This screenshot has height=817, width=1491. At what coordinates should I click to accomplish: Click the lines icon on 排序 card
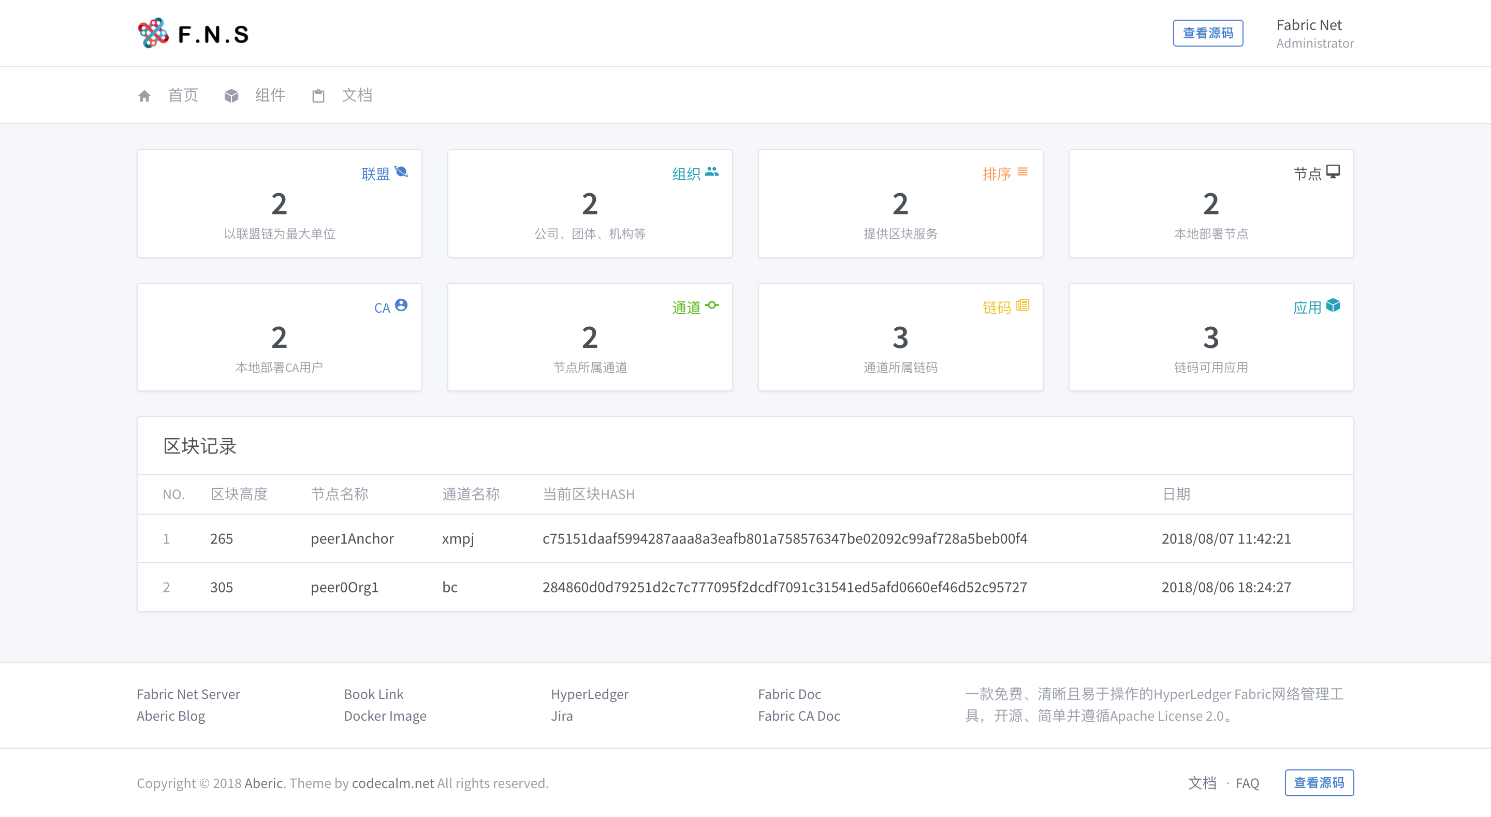pyautogui.click(x=1023, y=172)
